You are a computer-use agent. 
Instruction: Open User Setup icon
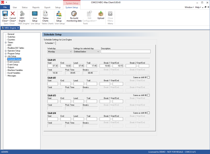(x=59, y=14)
